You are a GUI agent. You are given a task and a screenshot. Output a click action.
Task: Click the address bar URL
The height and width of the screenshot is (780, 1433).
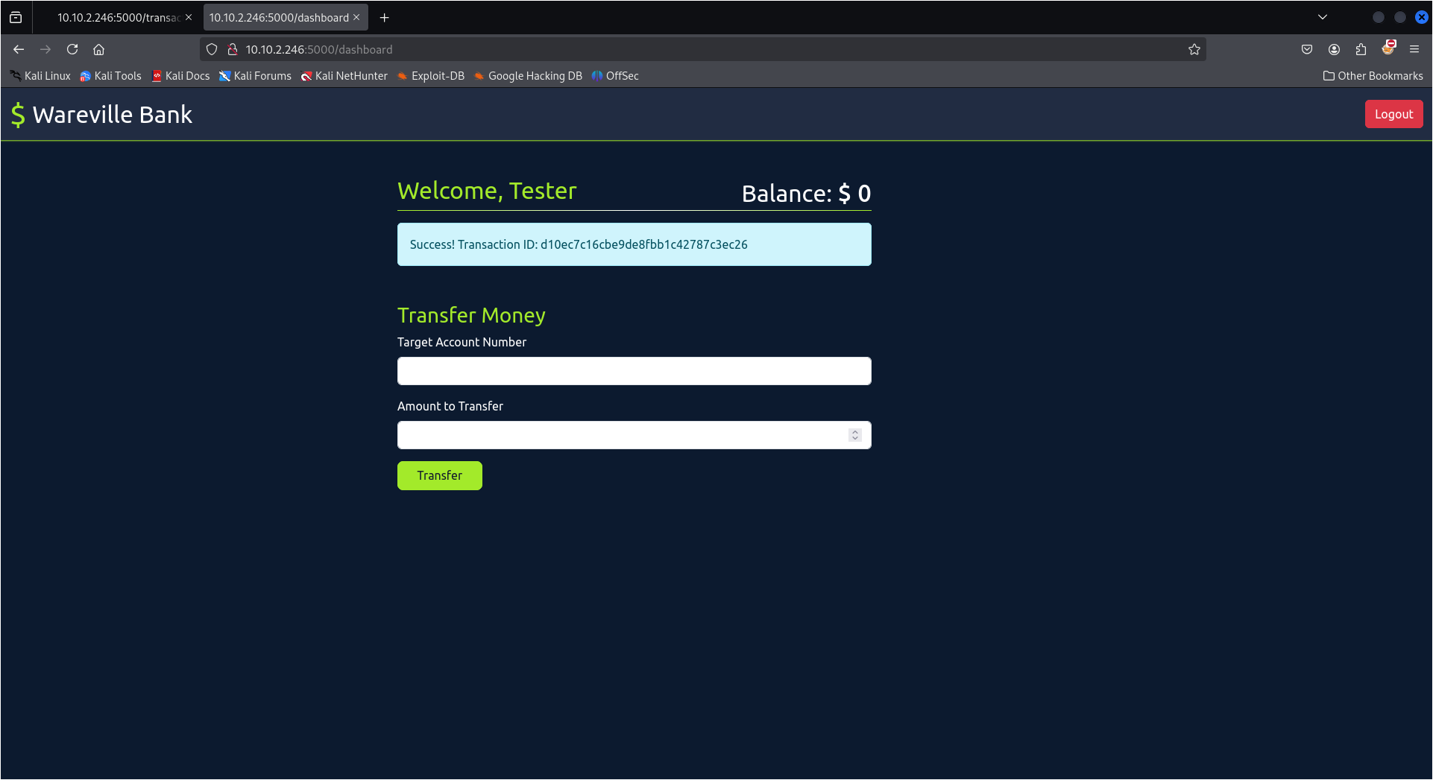tap(319, 49)
